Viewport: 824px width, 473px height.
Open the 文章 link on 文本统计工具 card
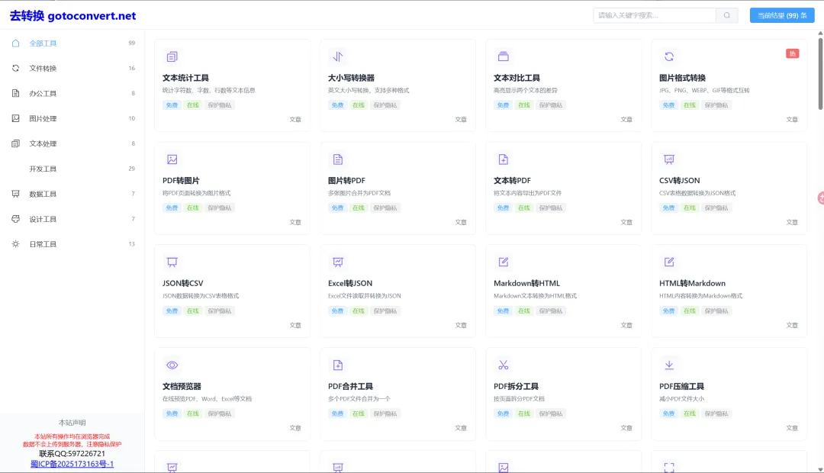click(x=295, y=119)
